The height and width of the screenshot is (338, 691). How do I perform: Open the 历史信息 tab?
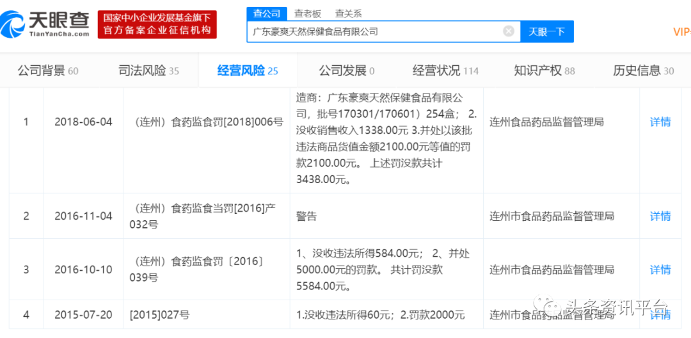pos(644,70)
